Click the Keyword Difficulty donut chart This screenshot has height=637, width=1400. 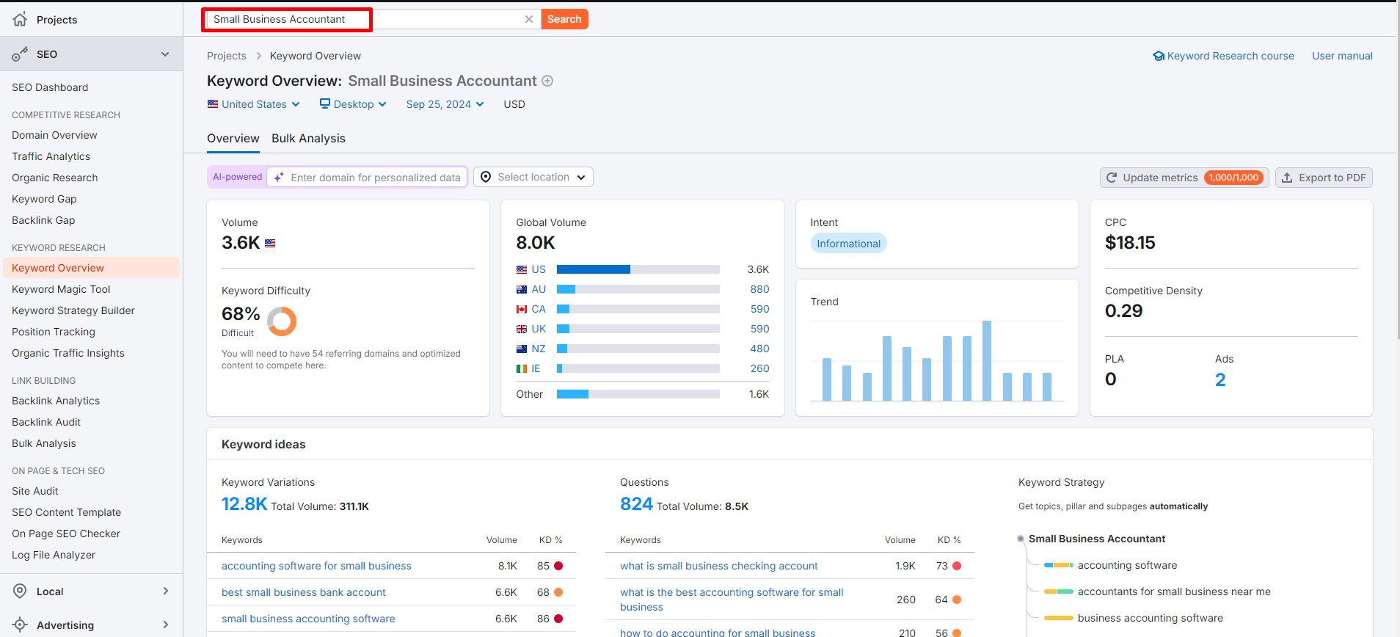tap(282, 321)
